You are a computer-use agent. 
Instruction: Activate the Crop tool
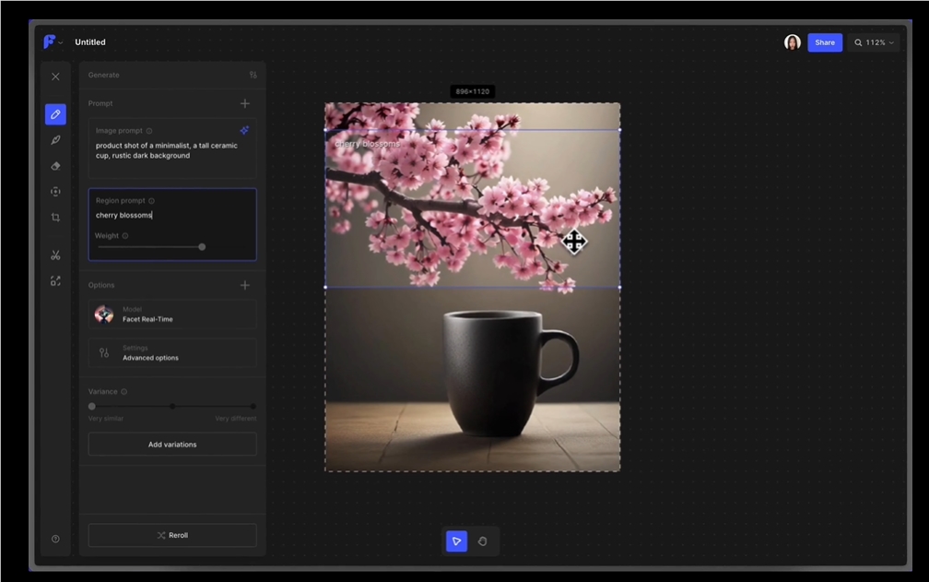click(x=55, y=218)
